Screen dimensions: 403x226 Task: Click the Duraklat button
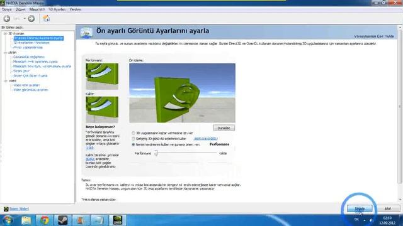coord(224,128)
